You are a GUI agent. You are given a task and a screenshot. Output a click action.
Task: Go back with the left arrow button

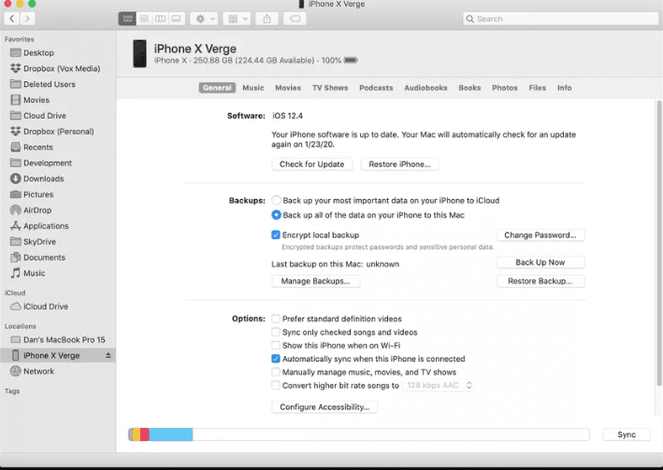(x=12, y=19)
